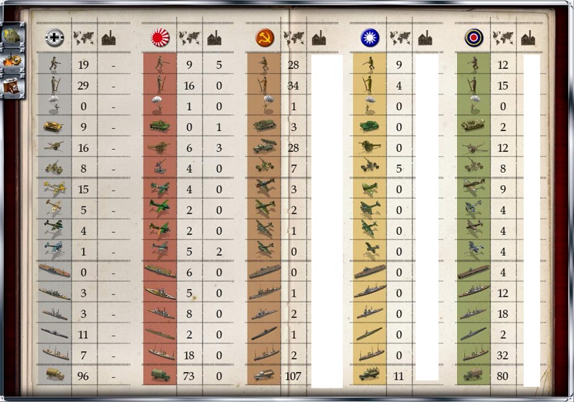Select the Chinese white sun emblem
This screenshot has width=574, height=402.
[370, 37]
